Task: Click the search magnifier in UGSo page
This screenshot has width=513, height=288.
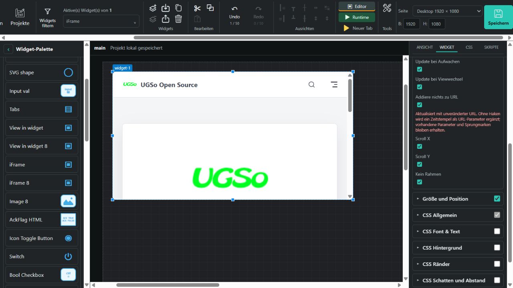Action: point(311,84)
